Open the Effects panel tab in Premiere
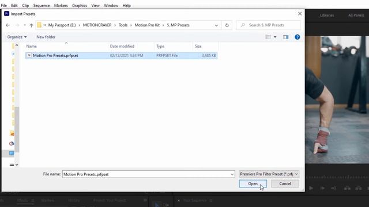The width and height of the screenshot is (369, 207). [22, 201]
